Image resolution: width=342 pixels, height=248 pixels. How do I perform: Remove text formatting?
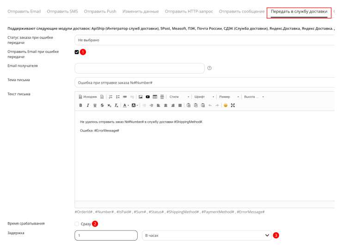[116, 105]
